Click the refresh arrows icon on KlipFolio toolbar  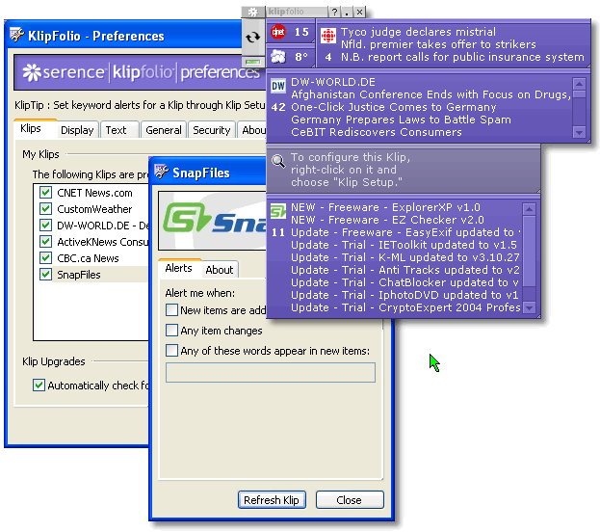point(253,38)
